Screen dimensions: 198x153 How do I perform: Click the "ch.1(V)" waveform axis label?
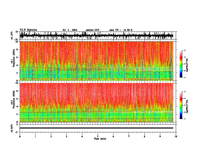(12, 35)
